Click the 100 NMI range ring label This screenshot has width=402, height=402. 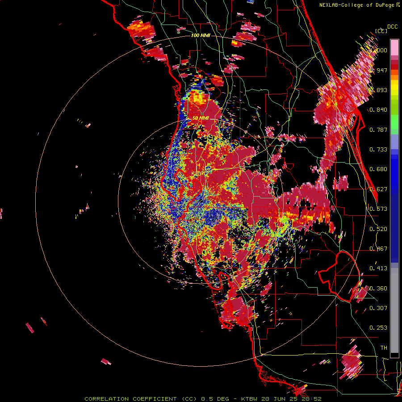click(201, 35)
